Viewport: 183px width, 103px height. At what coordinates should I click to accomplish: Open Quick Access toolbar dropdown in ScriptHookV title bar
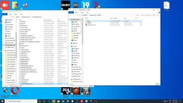[77, 10]
